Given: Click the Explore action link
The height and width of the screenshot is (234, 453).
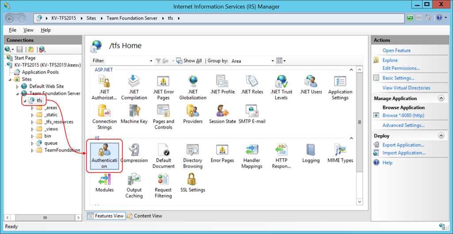Looking at the screenshot, I should click(390, 60).
